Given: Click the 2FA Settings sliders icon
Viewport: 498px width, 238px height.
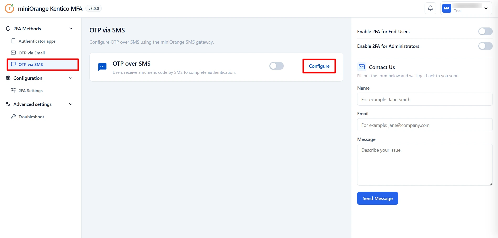Looking at the screenshot, I should 13,90.
